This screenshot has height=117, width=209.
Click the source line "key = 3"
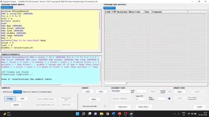tap(6, 38)
